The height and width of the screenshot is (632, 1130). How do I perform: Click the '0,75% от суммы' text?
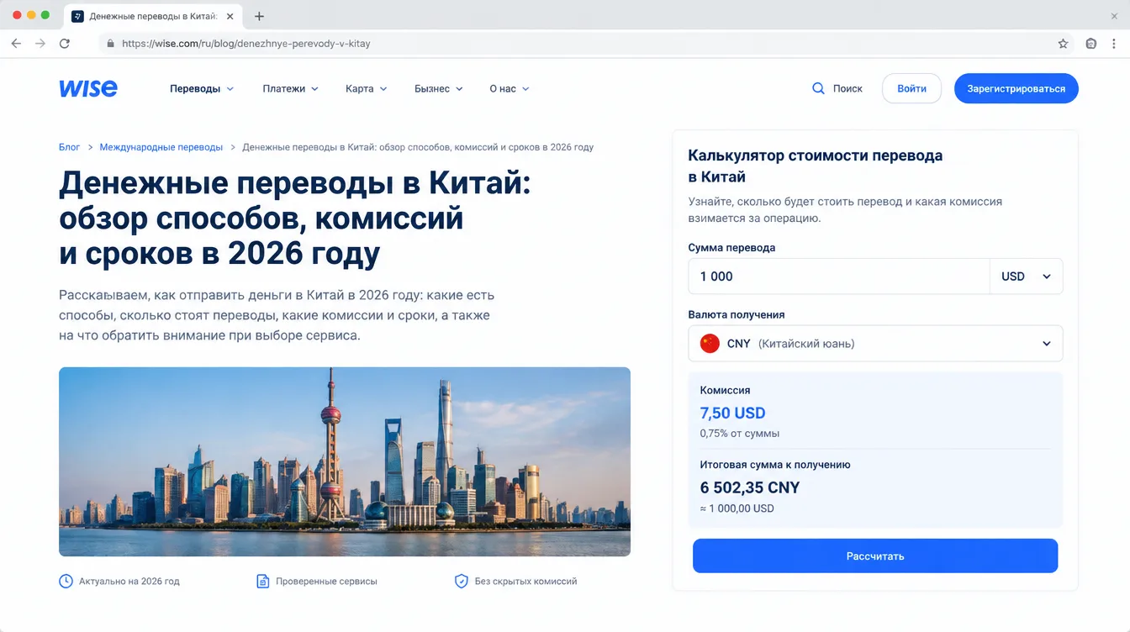740,434
